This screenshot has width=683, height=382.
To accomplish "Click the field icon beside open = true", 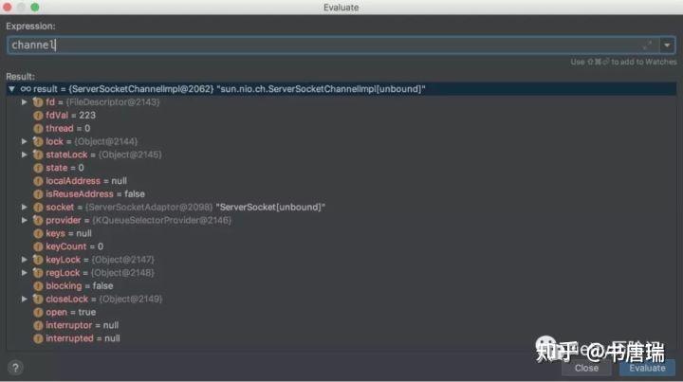I will [38, 313].
